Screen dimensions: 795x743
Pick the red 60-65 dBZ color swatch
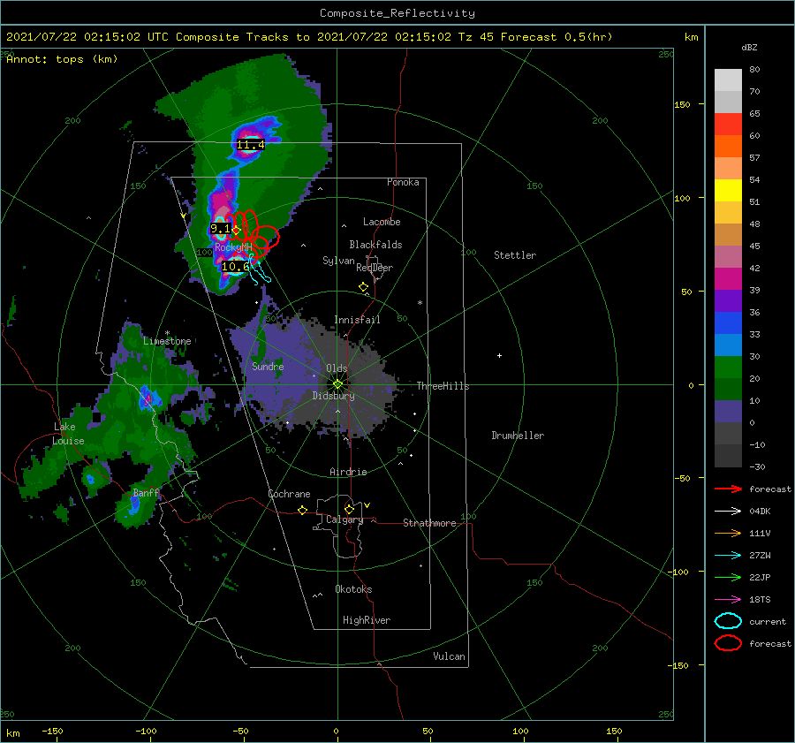point(728,125)
